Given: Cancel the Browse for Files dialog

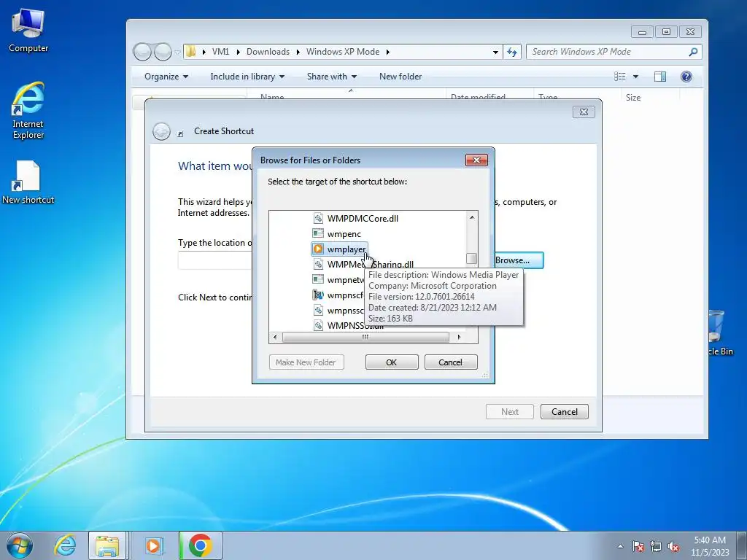Looking at the screenshot, I should [450, 362].
